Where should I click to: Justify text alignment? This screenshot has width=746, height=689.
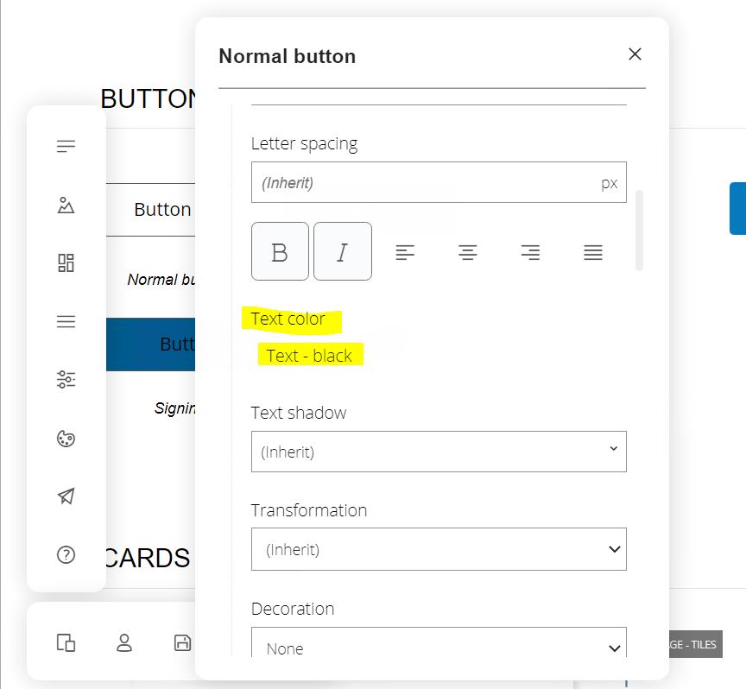coord(593,252)
